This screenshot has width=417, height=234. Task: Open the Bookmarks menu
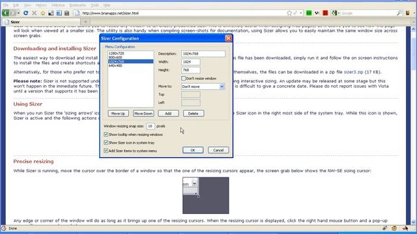tap(78, 5)
